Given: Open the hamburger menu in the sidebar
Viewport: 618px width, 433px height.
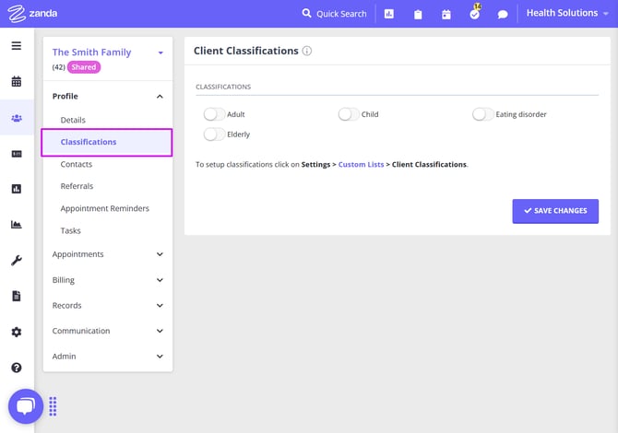Looking at the screenshot, I should click(17, 45).
